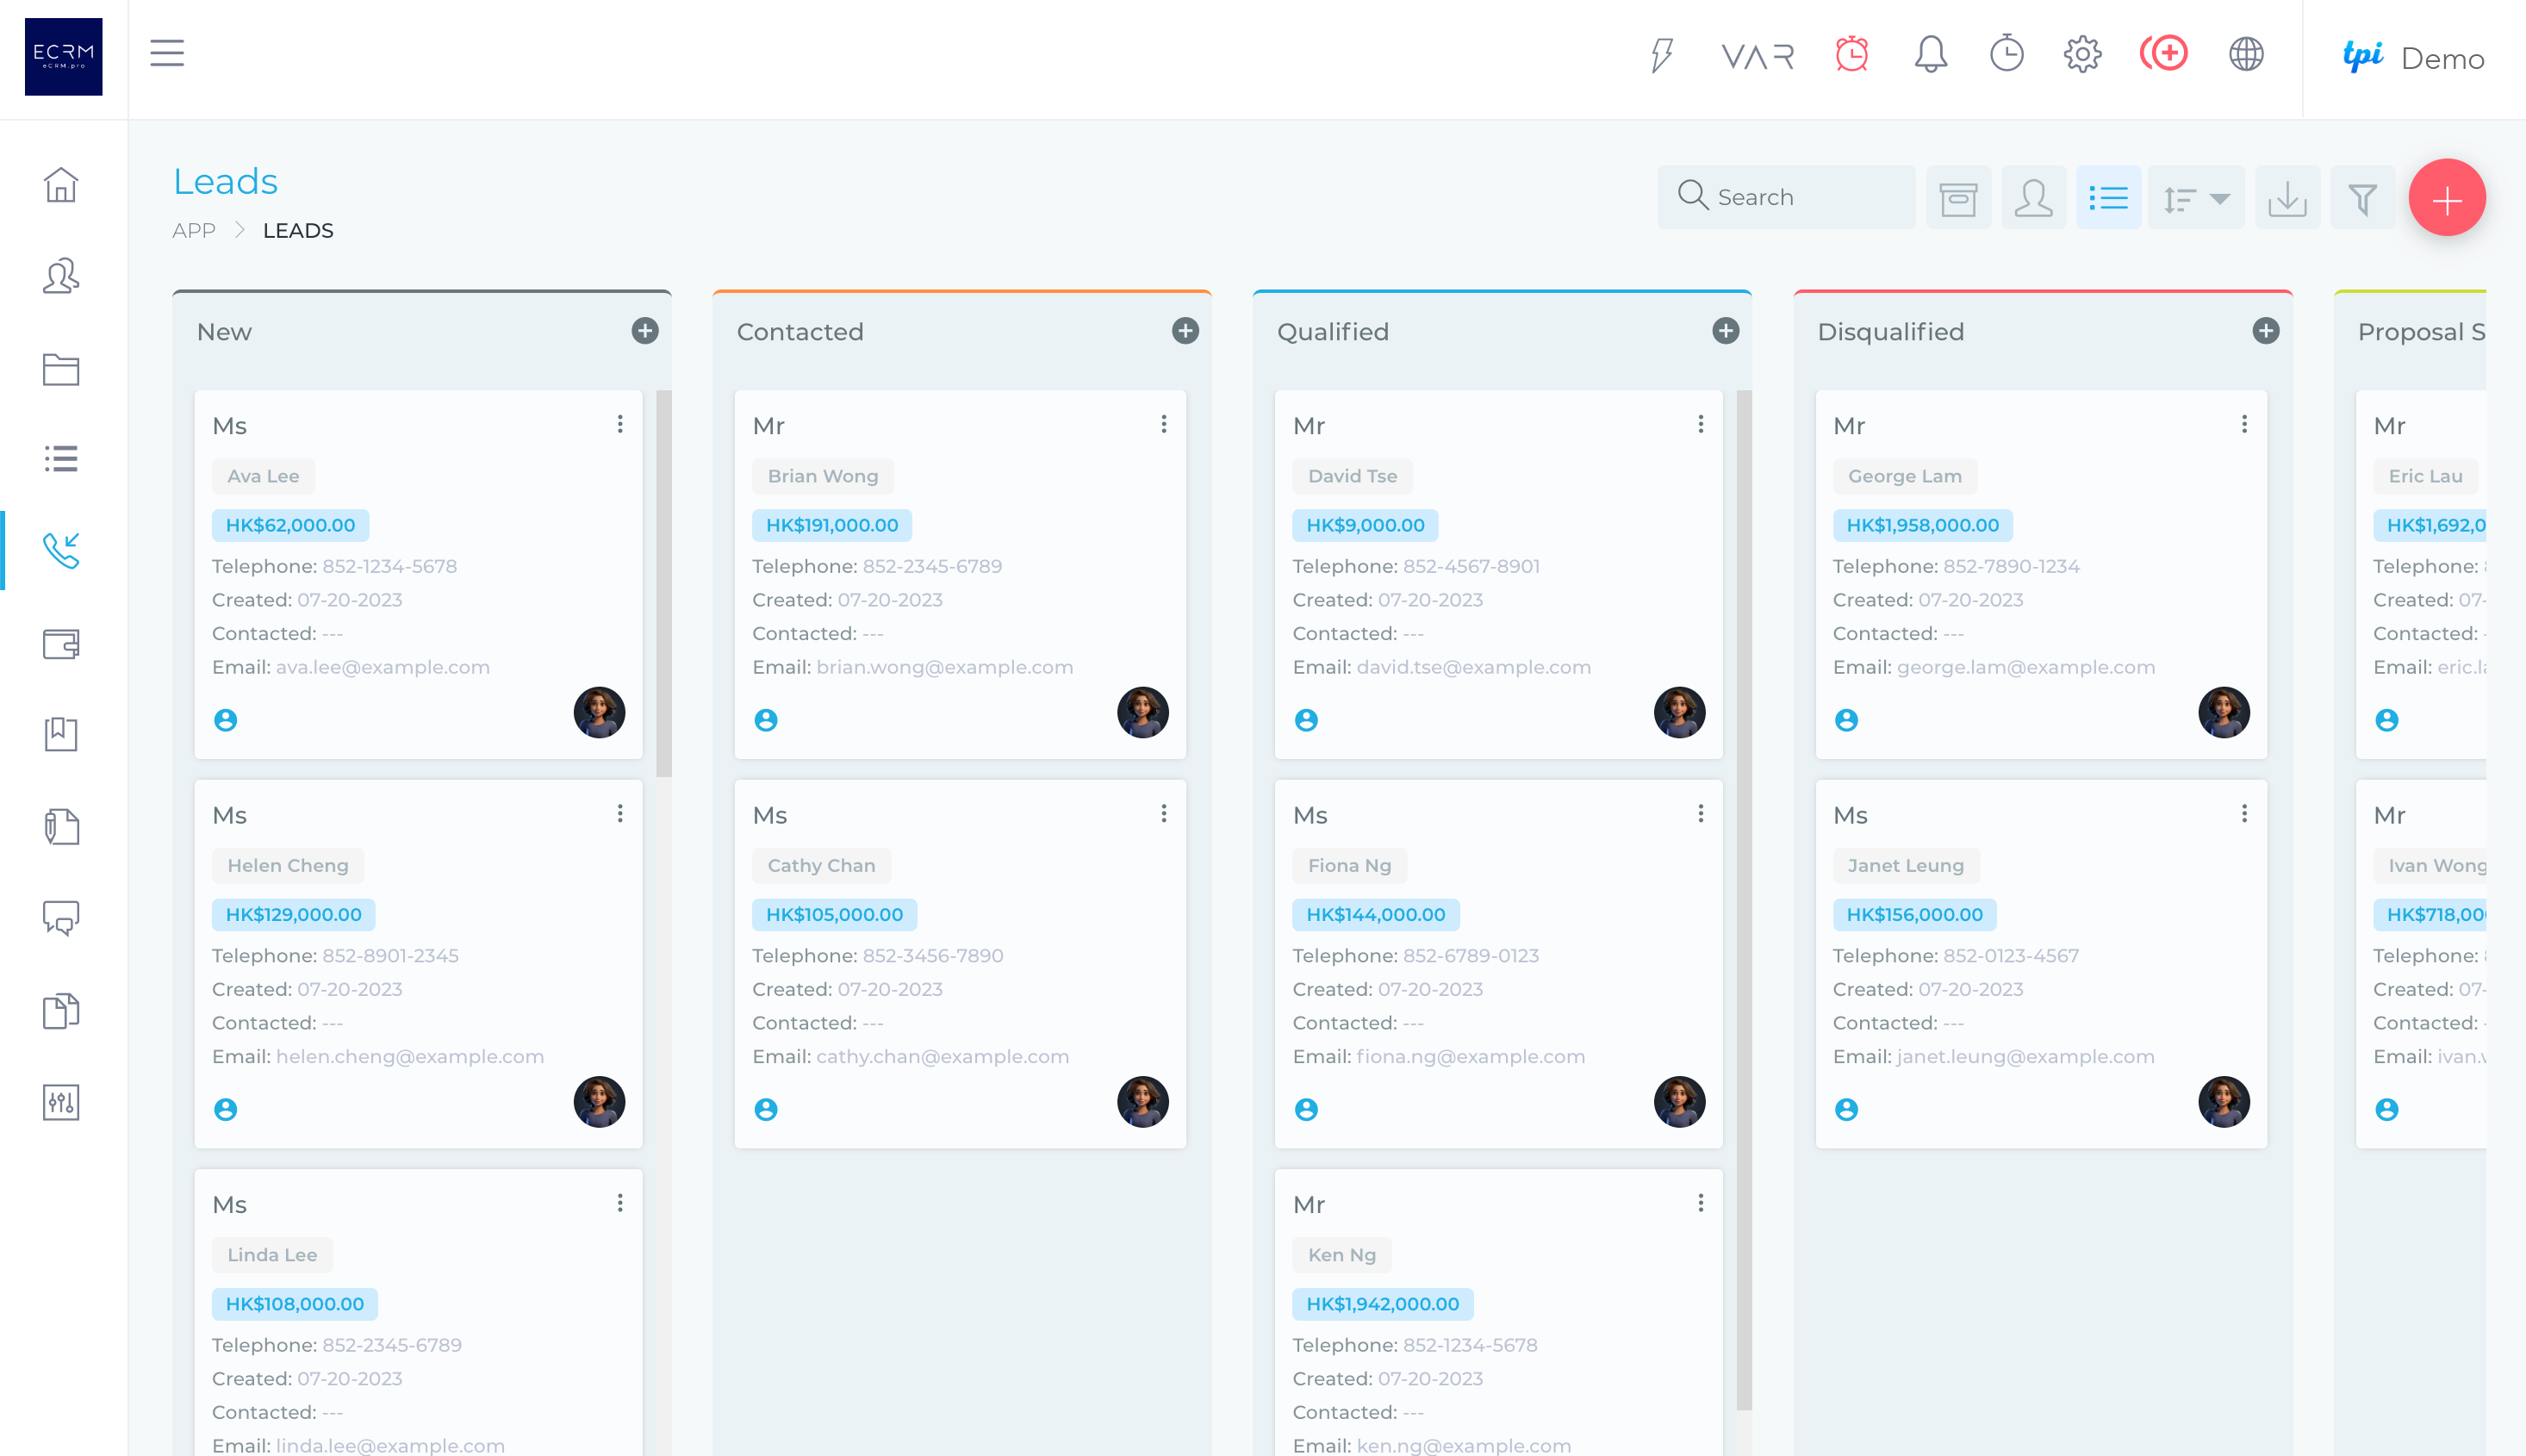
Task: Open the tpi Demo account menu
Action: point(2414,58)
